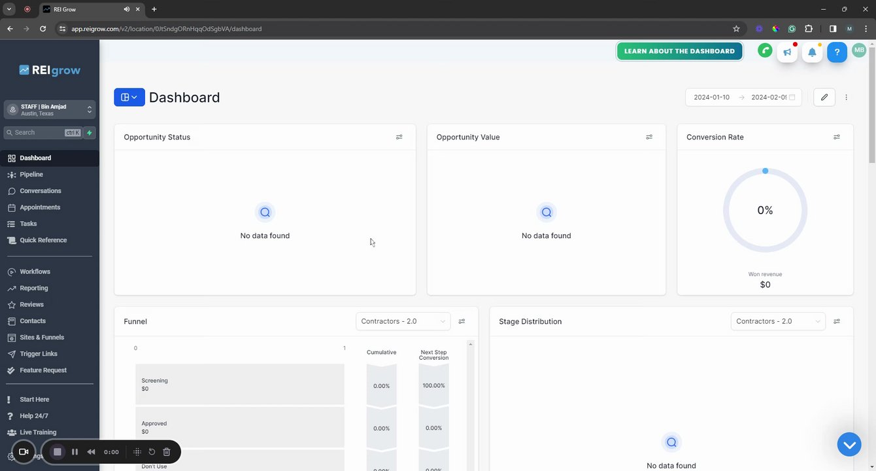The height and width of the screenshot is (471, 876).
Task: Restart the screen recording
Action: (152, 452)
